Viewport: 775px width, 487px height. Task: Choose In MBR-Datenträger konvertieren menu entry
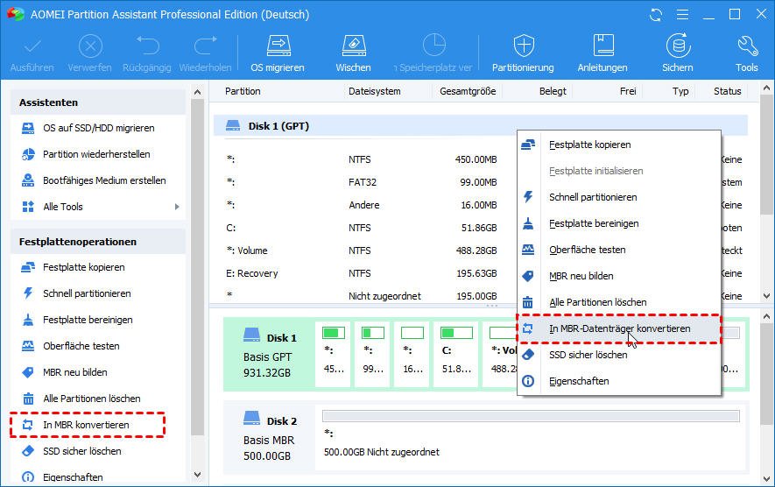click(x=619, y=328)
